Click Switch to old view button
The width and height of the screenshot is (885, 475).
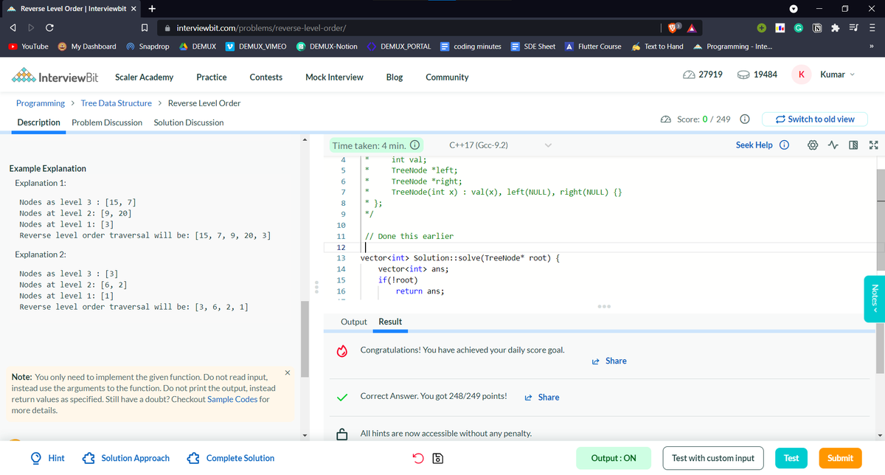[x=816, y=119]
